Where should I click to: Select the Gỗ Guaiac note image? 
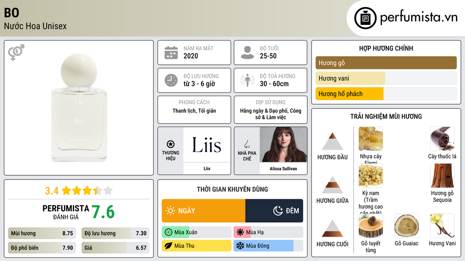click(x=406, y=226)
